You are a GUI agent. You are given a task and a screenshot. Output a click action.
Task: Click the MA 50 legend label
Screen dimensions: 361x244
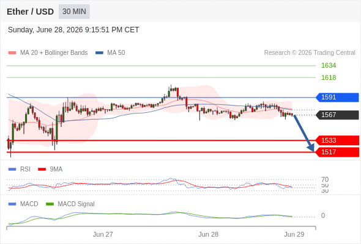pos(116,53)
